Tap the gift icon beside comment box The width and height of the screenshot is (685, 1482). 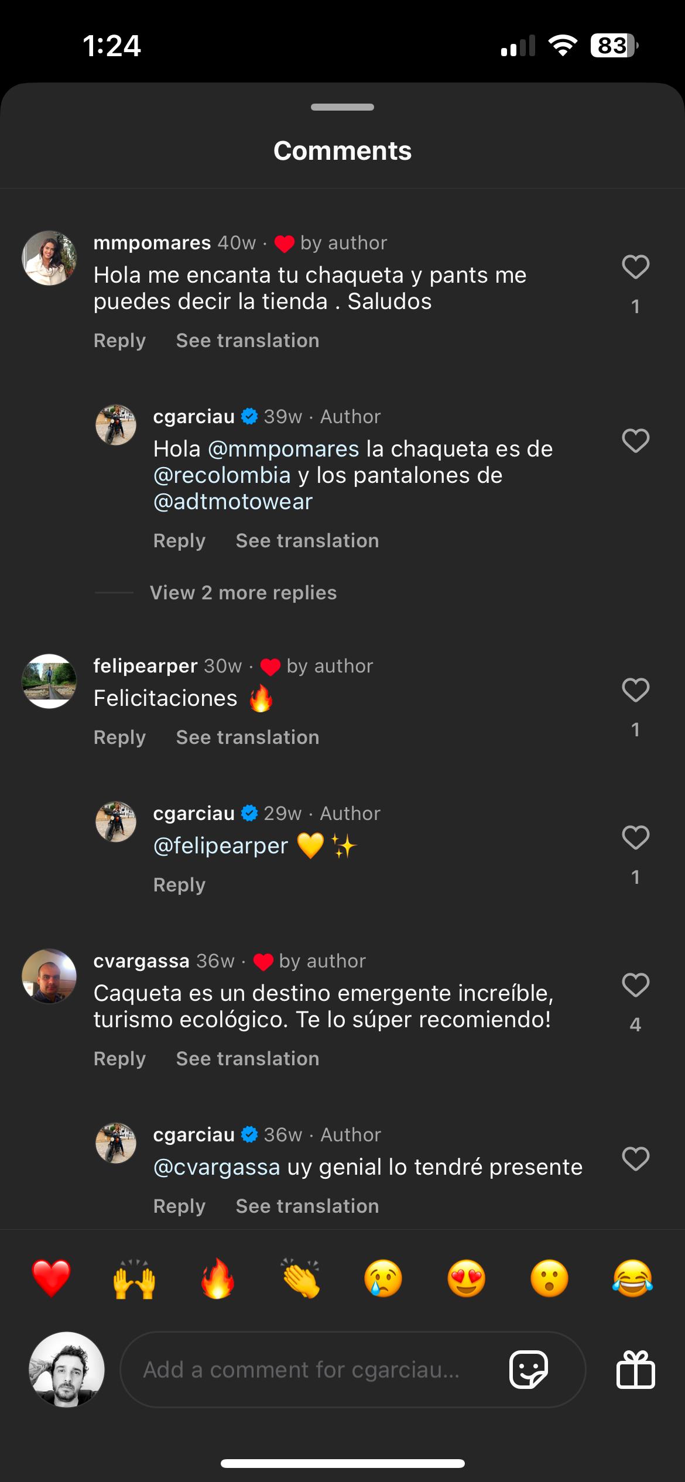point(635,1370)
